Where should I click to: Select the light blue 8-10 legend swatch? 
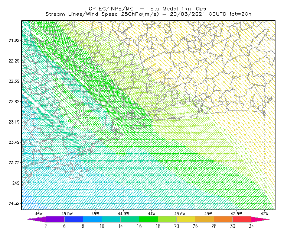coord(92,219)
